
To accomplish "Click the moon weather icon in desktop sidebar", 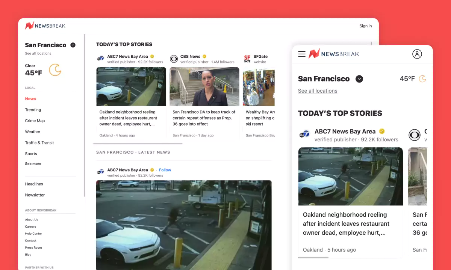I will (55, 70).
